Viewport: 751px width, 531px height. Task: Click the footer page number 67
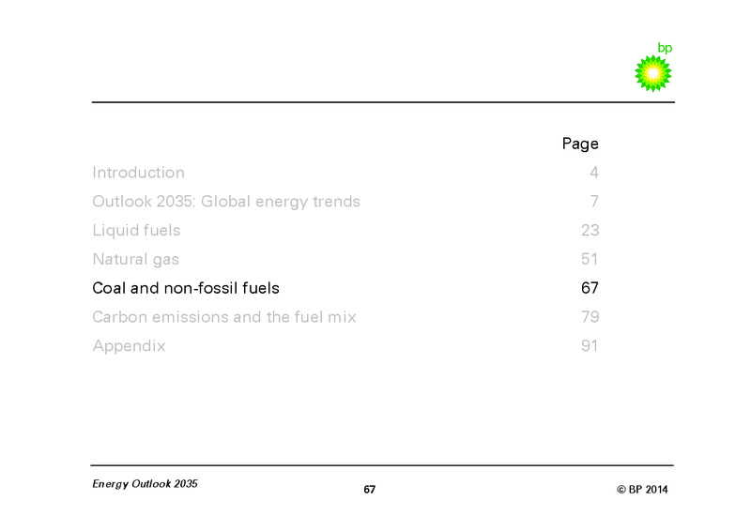click(369, 490)
